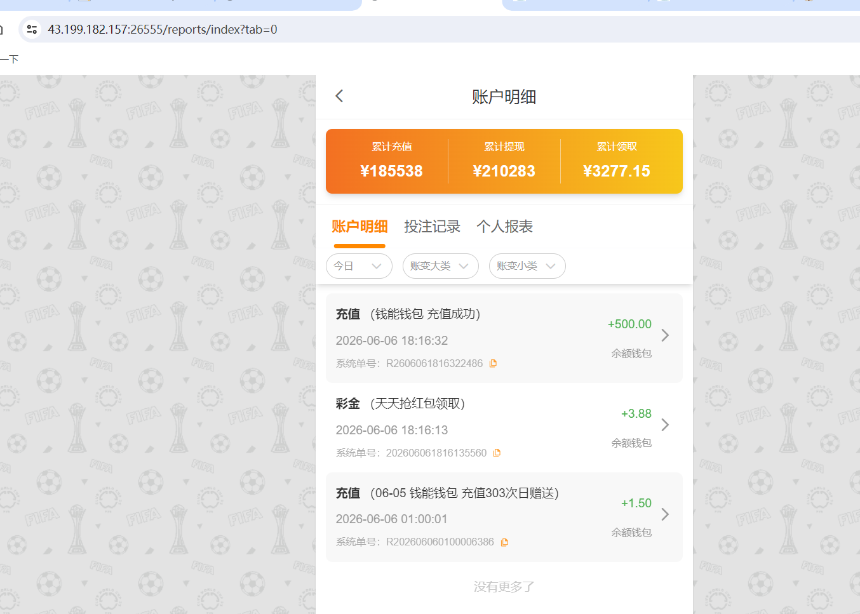Click timestamp 2026-06-06 01:00:01

[391, 519]
